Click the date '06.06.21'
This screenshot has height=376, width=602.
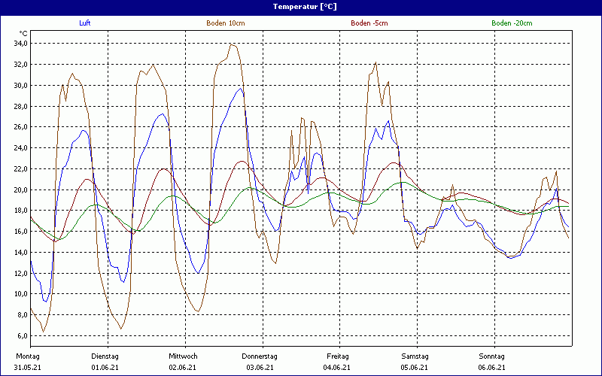[492, 367]
